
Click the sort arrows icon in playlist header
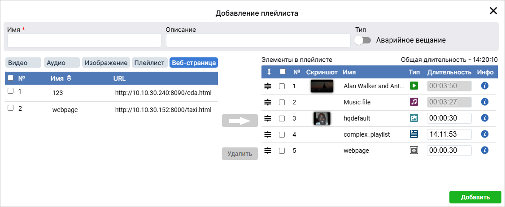[269, 73]
